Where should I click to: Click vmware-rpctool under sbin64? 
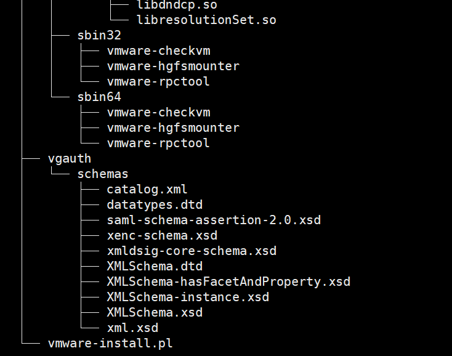[x=158, y=143]
